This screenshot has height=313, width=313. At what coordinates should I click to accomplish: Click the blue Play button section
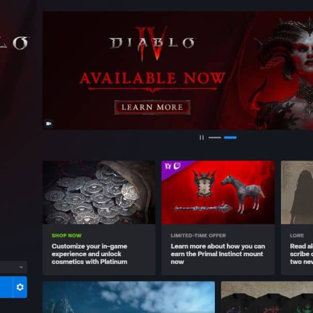coord(6,287)
